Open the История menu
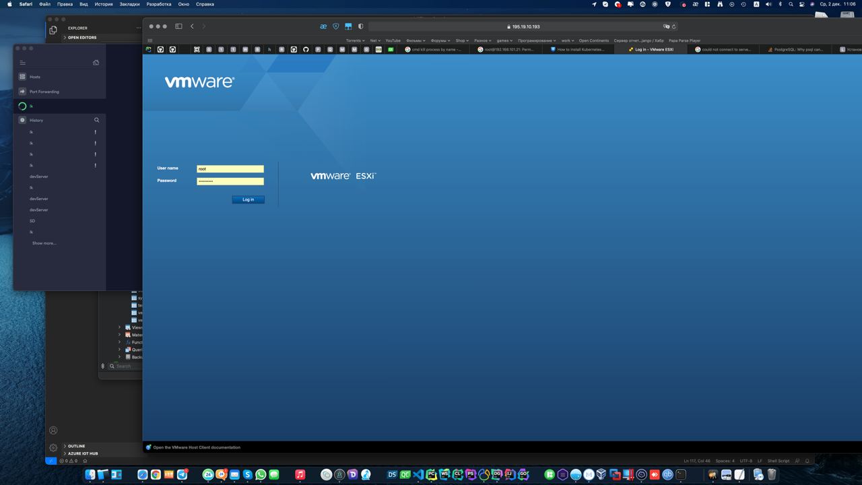The width and height of the screenshot is (862, 485). click(104, 4)
